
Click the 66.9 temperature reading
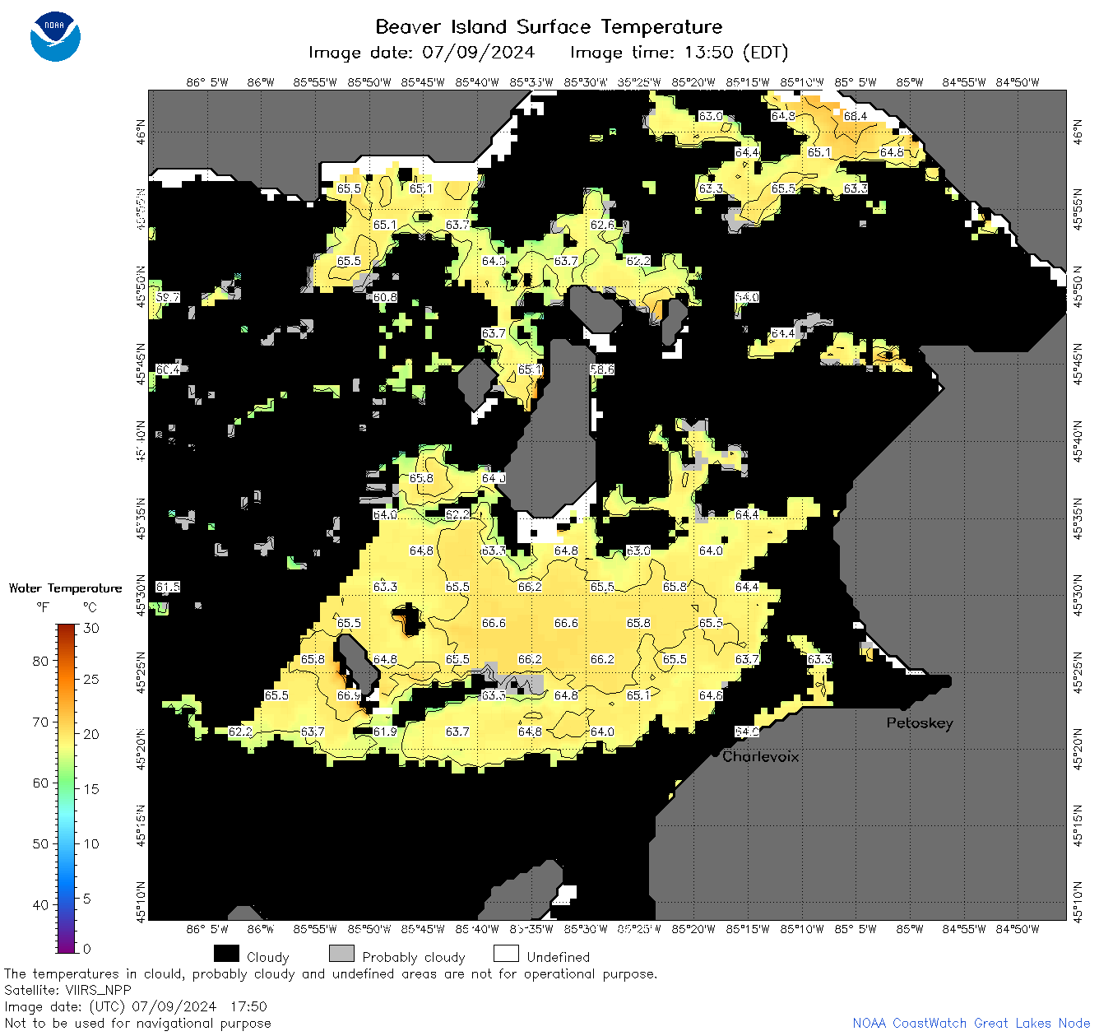click(x=349, y=695)
